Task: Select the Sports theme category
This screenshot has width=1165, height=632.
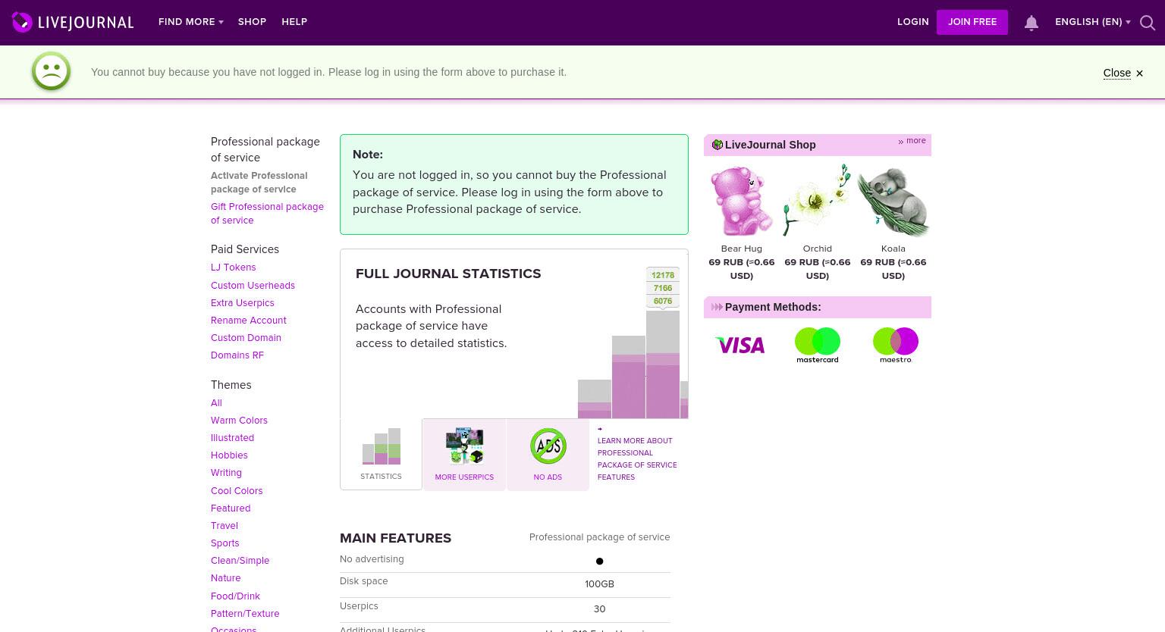Action: (x=225, y=543)
